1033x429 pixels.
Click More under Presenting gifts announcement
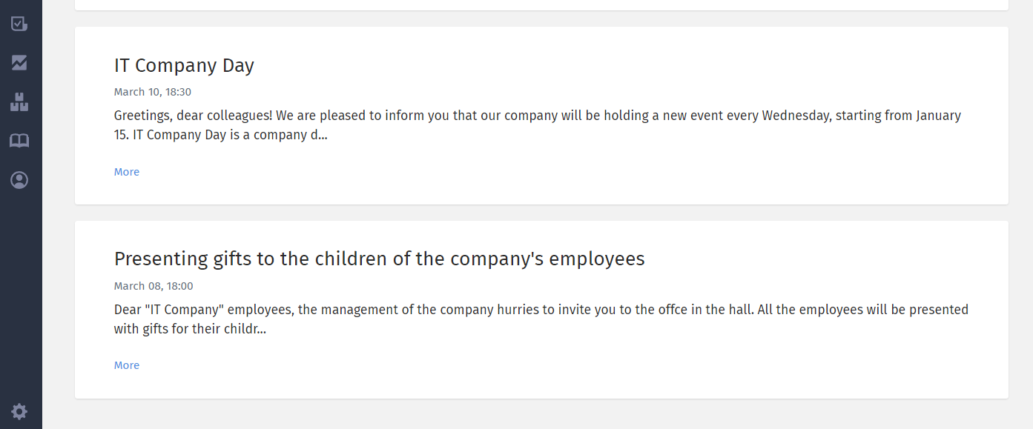pyautogui.click(x=127, y=365)
